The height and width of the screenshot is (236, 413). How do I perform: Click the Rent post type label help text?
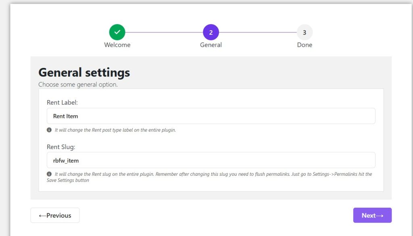[x=115, y=130]
